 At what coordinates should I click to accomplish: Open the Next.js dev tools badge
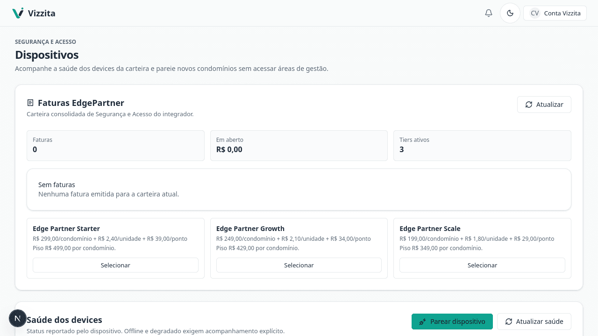[18, 318]
